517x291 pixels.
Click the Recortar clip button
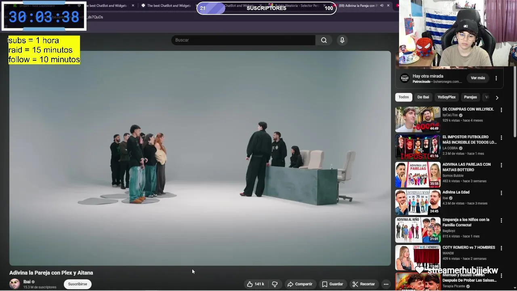(x=364, y=284)
